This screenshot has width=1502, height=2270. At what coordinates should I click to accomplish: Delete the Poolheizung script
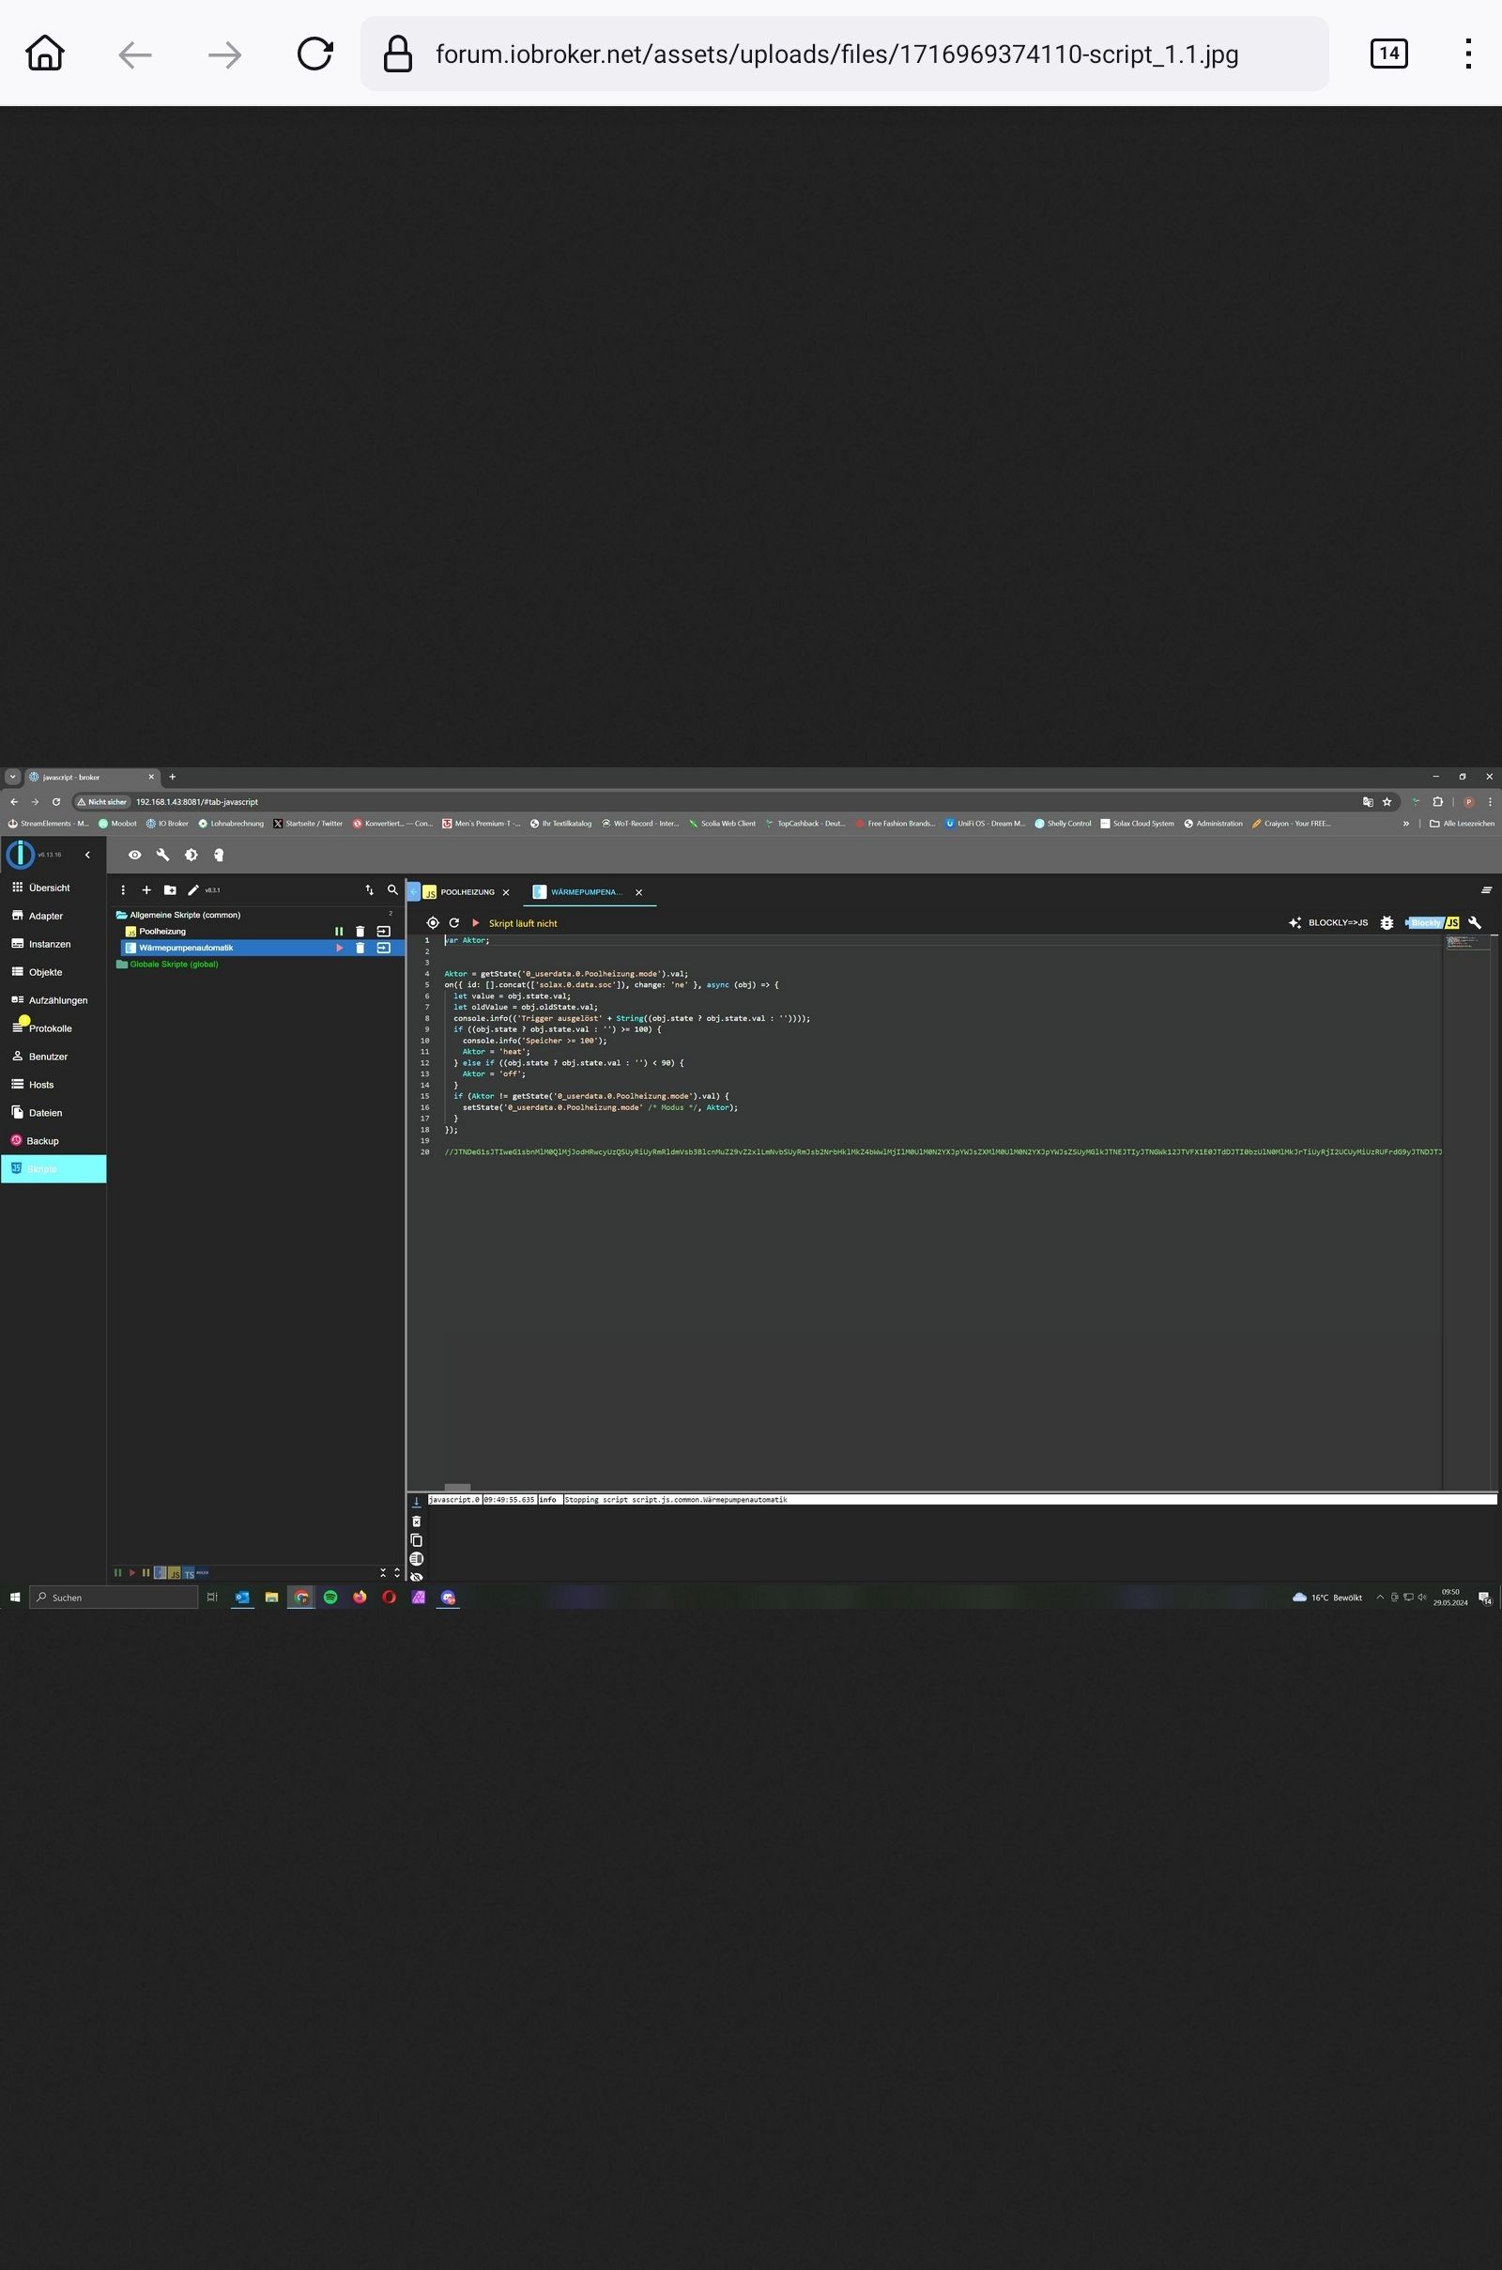click(x=360, y=932)
